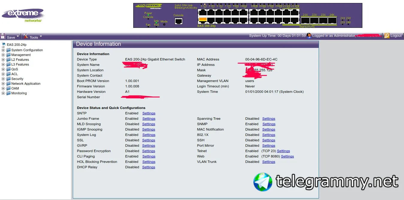The image size is (404, 200).
Task: Click the orange active port 2 on switch
Action: click(x=203, y=20)
